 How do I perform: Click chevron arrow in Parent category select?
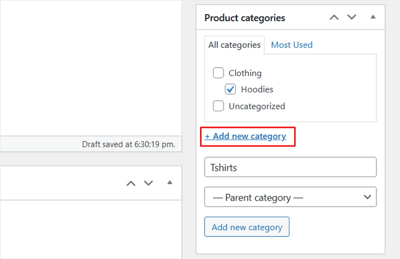click(367, 197)
